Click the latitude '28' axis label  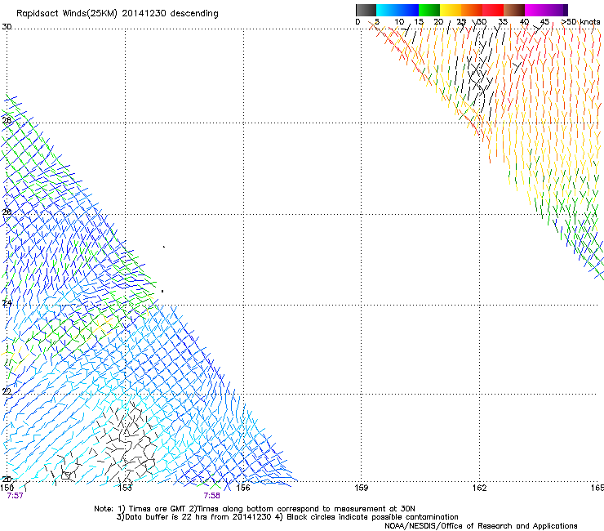[x=7, y=120]
